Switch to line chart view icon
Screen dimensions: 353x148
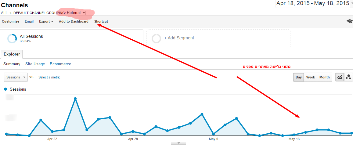coord(340,77)
